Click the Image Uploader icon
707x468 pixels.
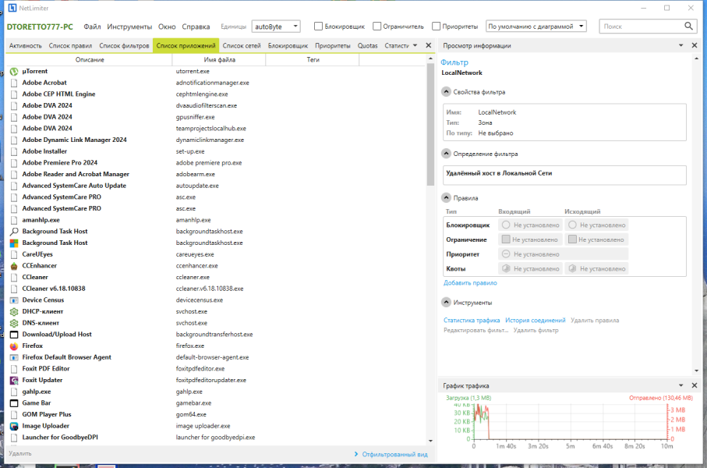click(14, 426)
